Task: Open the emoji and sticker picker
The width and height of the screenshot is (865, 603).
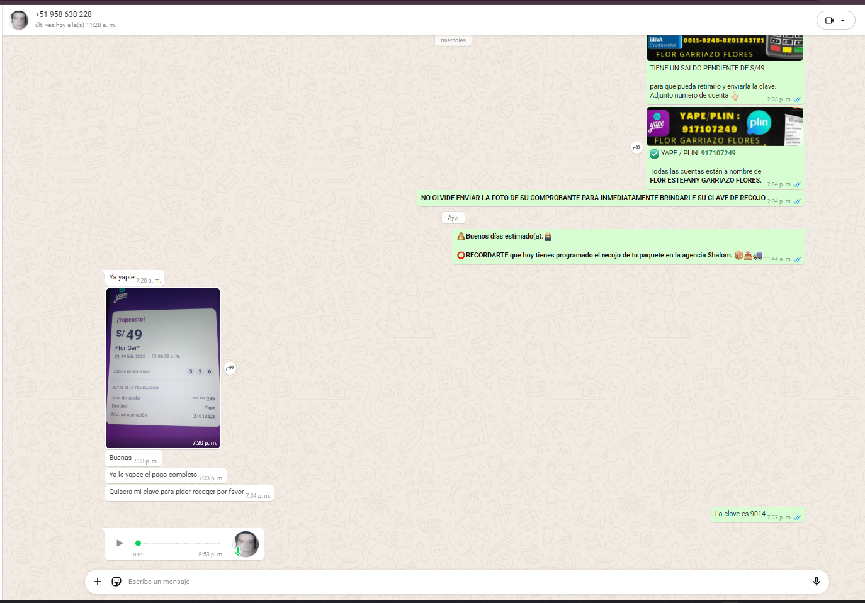Action: [116, 582]
